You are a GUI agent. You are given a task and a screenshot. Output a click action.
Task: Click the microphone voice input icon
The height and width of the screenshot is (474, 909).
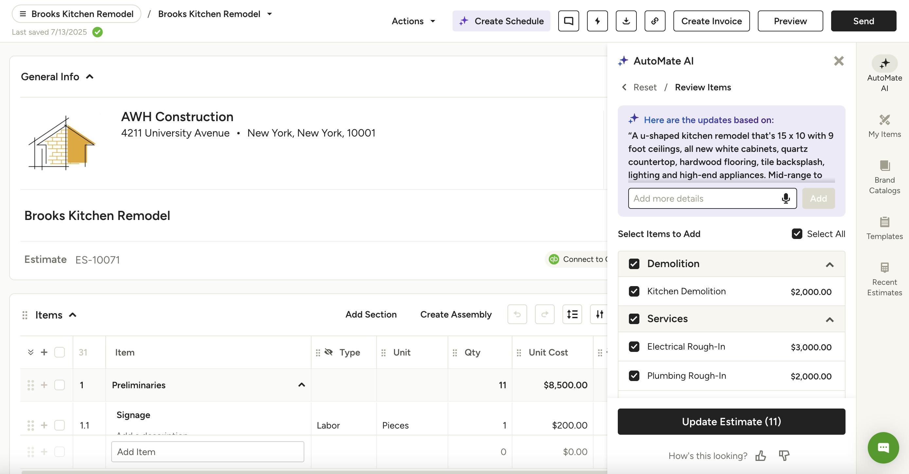tap(786, 198)
